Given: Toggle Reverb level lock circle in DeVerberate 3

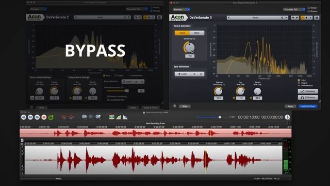Looking at the screenshot, I should (x=251, y=98).
